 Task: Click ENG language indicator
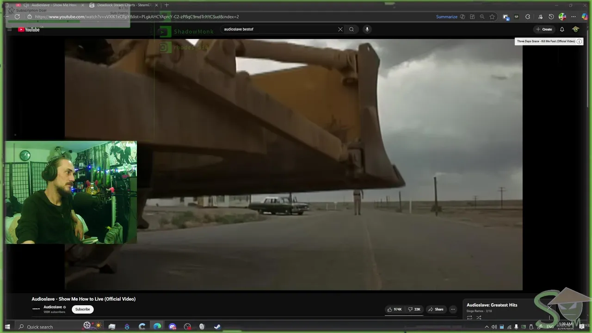click(x=550, y=327)
